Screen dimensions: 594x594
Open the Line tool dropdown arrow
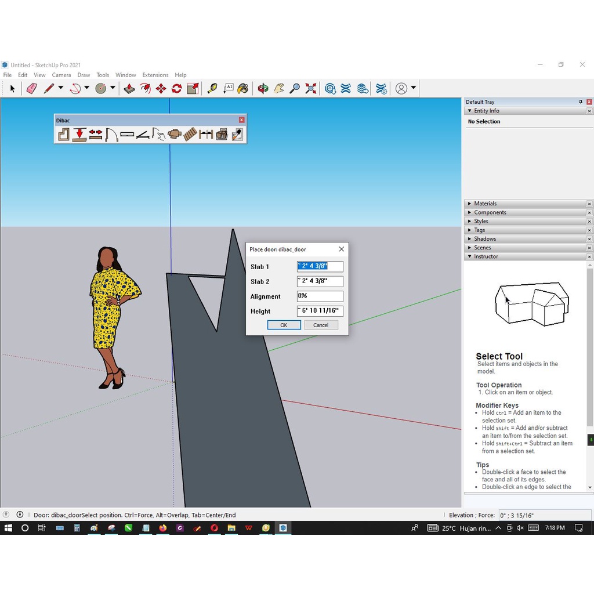click(x=60, y=88)
